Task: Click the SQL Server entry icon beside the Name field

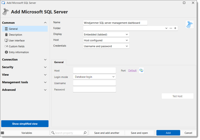Action: 189,24
